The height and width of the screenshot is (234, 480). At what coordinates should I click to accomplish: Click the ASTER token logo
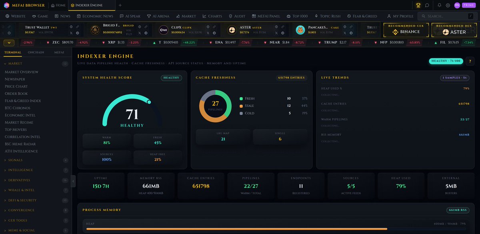point(232,30)
